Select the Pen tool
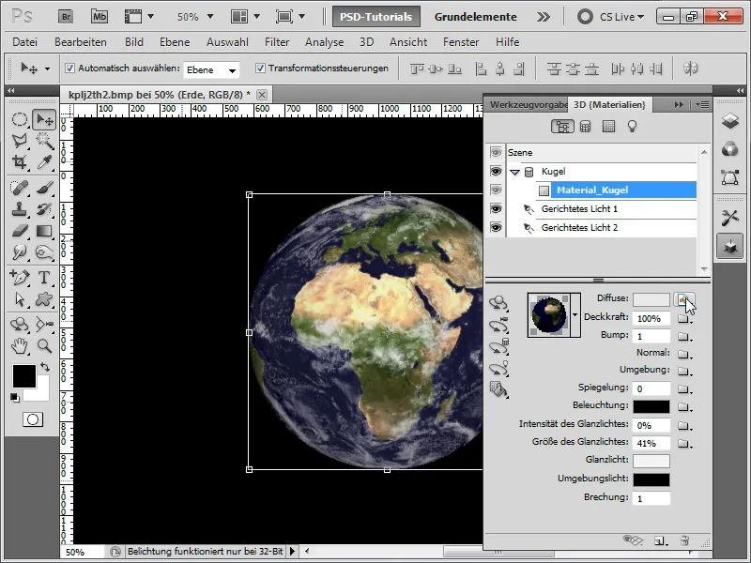 (x=19, y=278)
